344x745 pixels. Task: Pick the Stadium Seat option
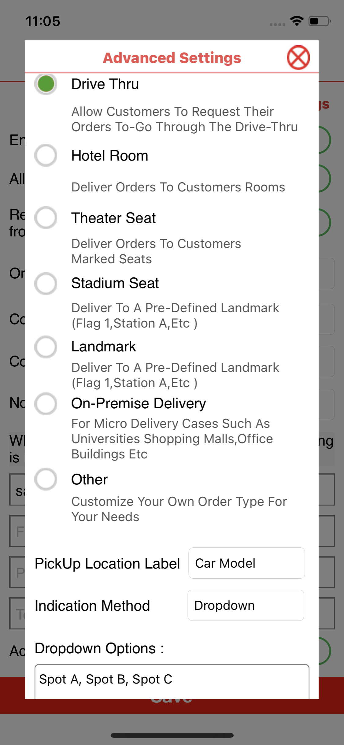click(46, 284)
